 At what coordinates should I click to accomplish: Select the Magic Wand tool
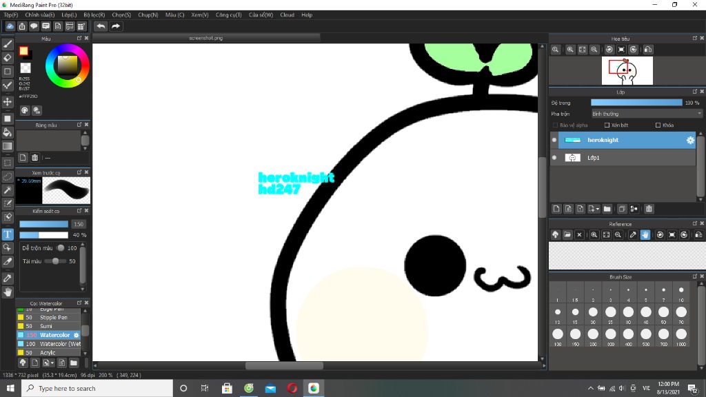pos(7,190)
